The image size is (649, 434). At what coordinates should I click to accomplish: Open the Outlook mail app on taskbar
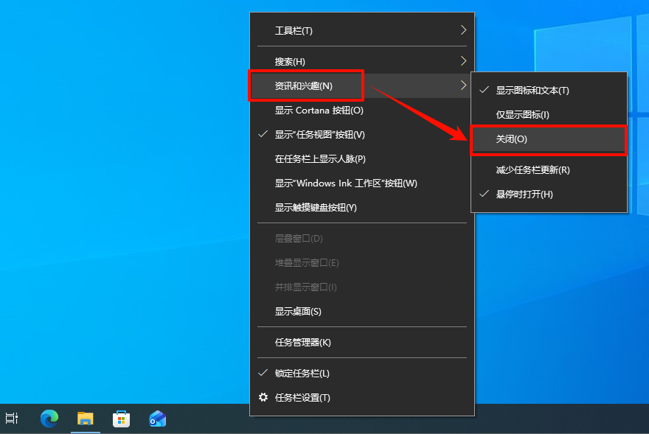pyautogui.click(x=156, y=419)
